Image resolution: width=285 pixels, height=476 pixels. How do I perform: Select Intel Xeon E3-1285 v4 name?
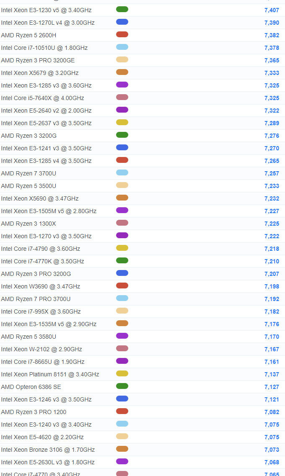pyautogui.click(x=46, y=161)
